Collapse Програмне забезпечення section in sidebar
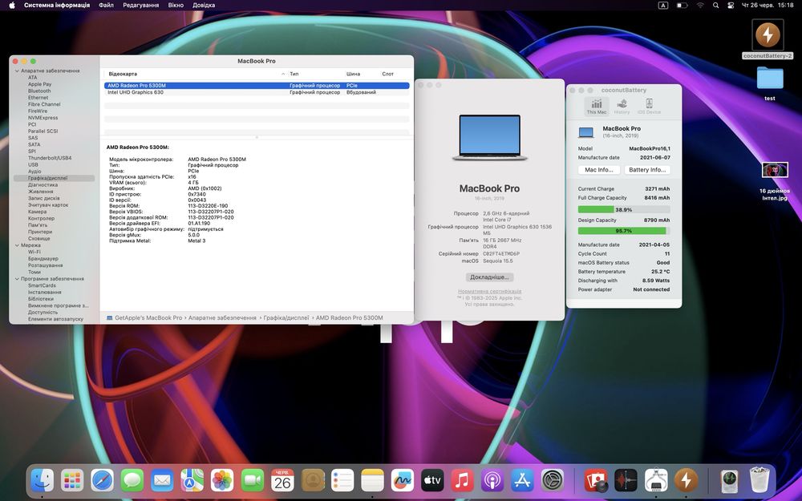Viewport: 802px width, 501px height. [x=17, y=279]
